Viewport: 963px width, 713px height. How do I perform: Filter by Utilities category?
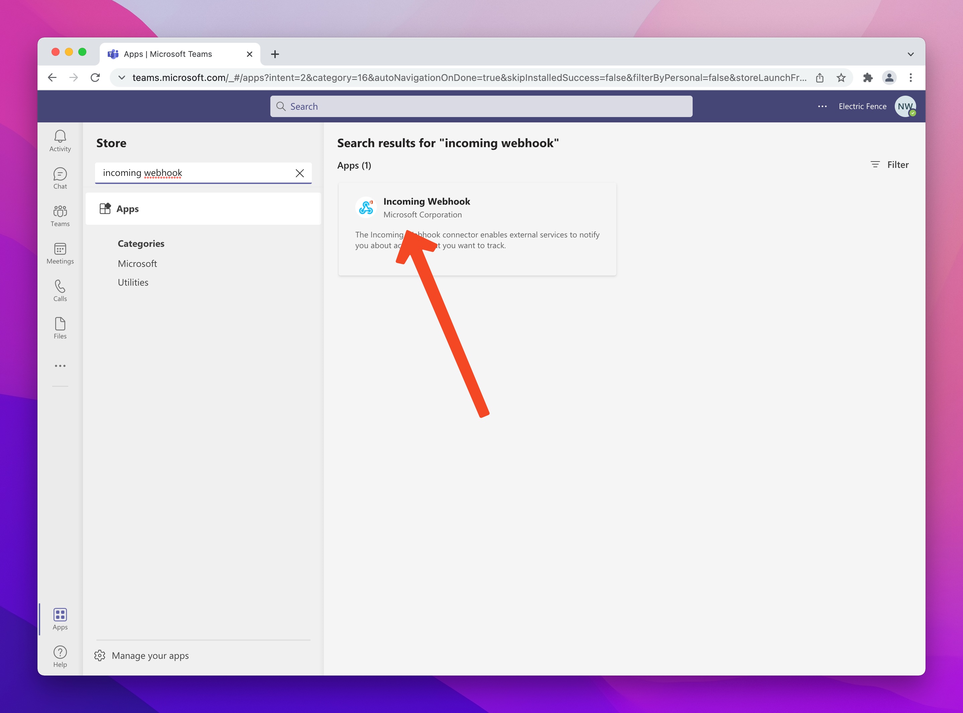coord(133,282)
